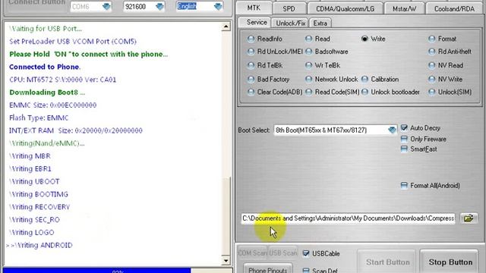Open the COM port dropdown
Screen dimensions: 486x273
click(x=106, y=7)
